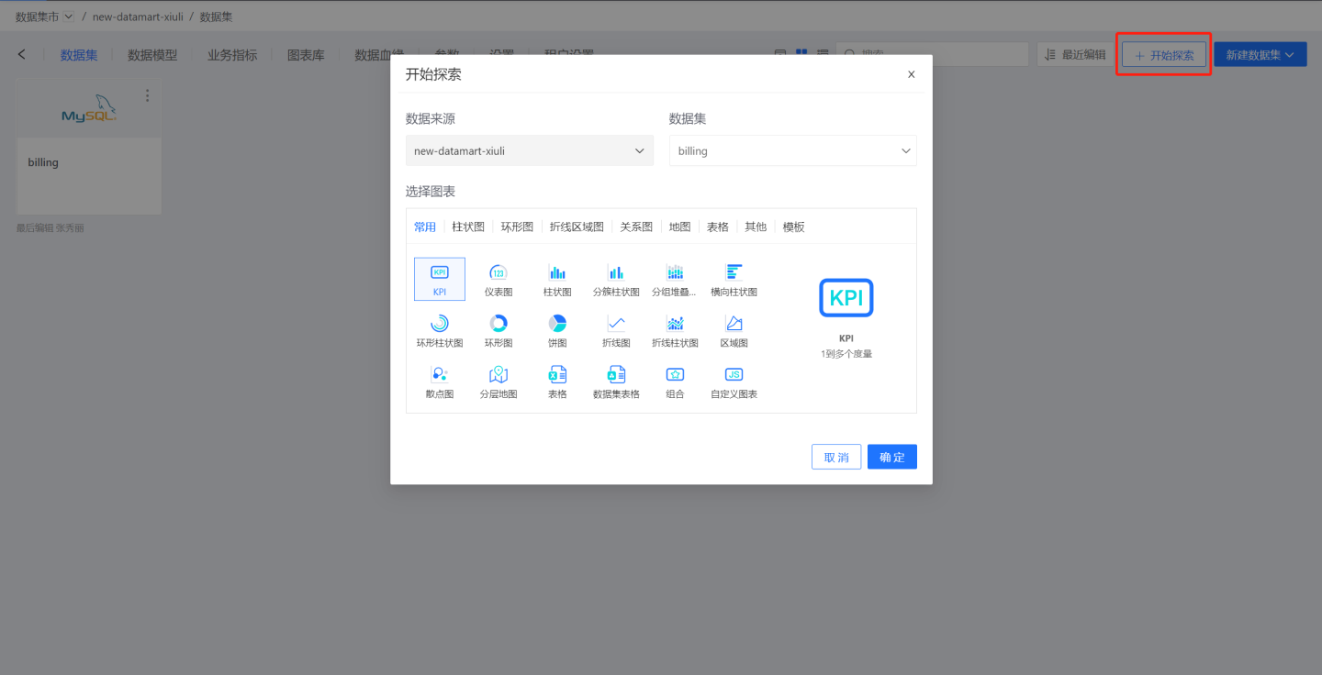Close the 开始探索 dialog
This screenshot has width=1322, height=675.
tap(911, 75)
